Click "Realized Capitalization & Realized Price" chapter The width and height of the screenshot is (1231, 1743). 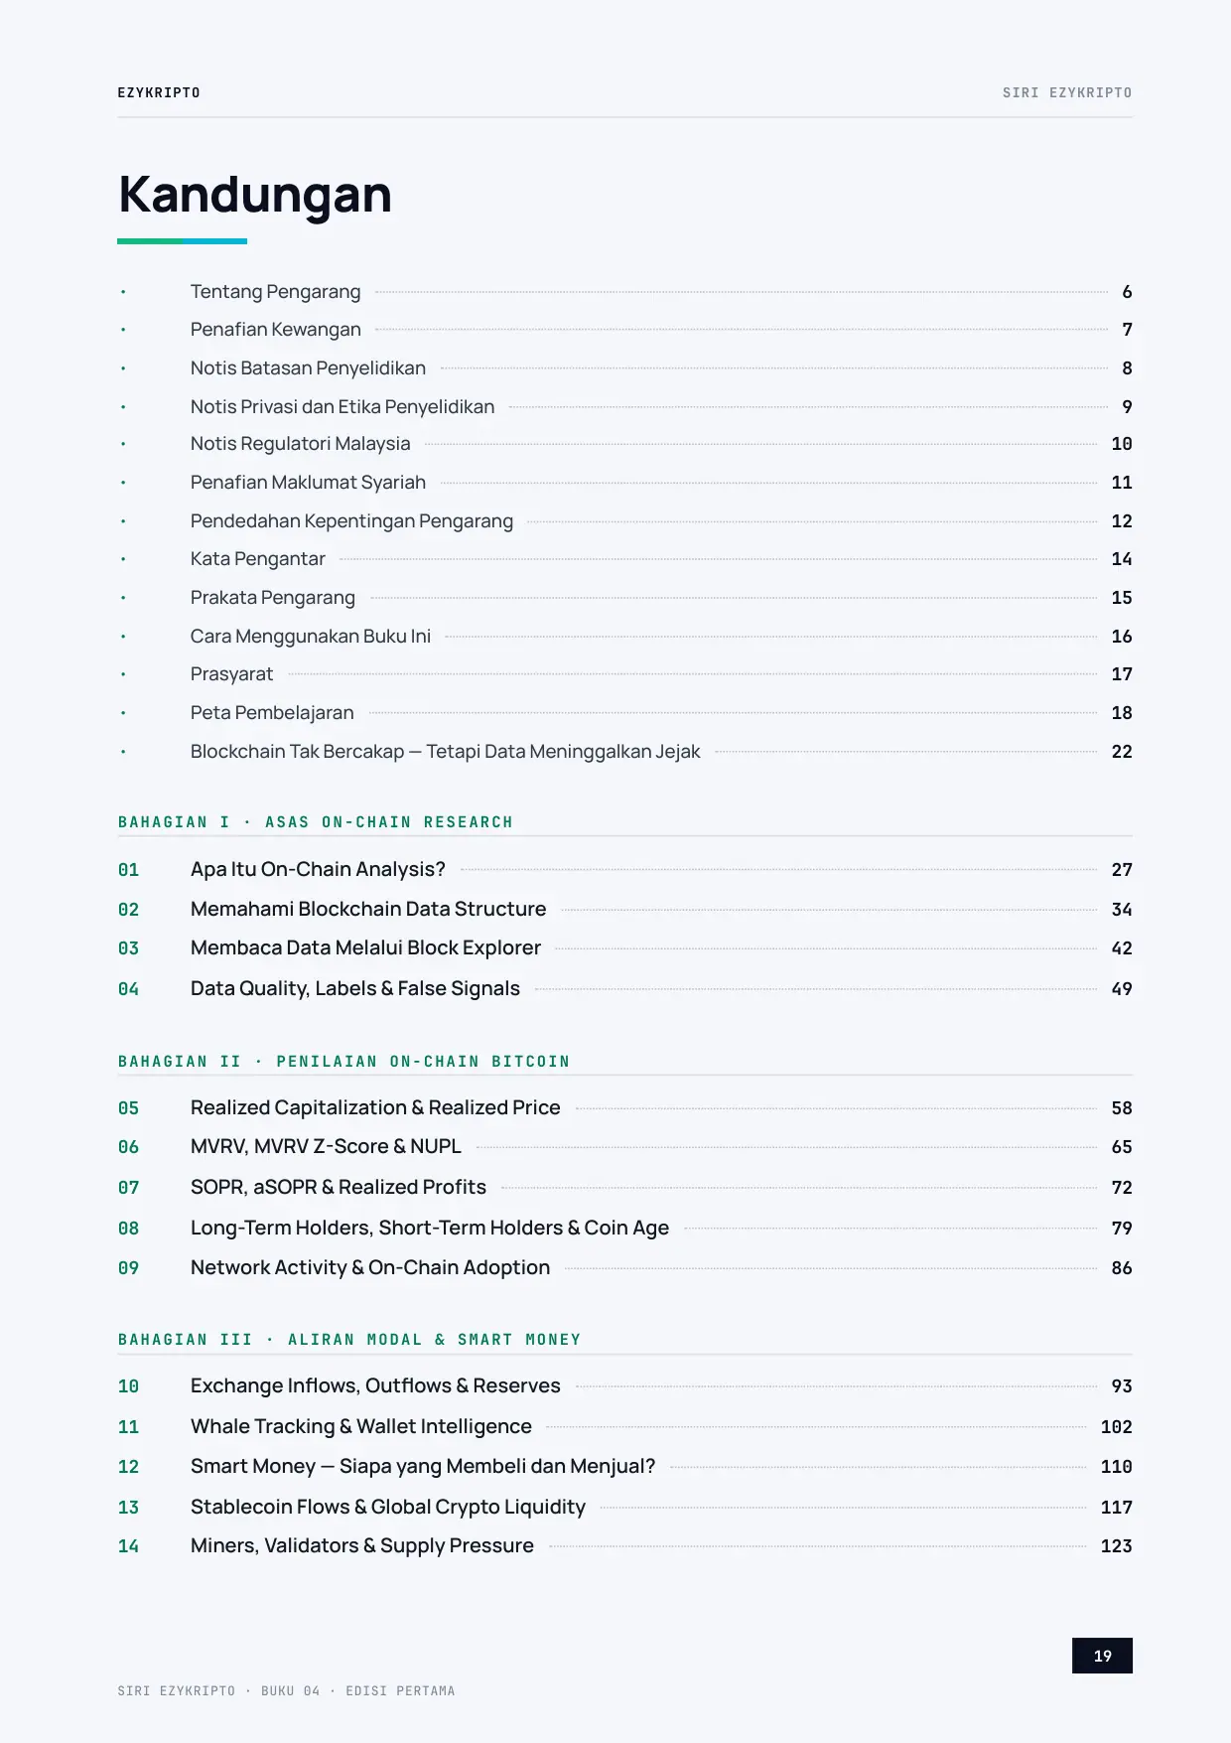[375, 1108]
